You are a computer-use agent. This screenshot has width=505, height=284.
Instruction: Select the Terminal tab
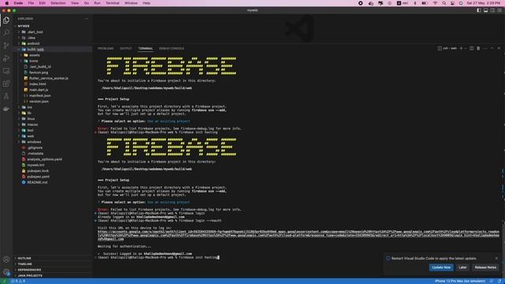[x=145, y=48]
